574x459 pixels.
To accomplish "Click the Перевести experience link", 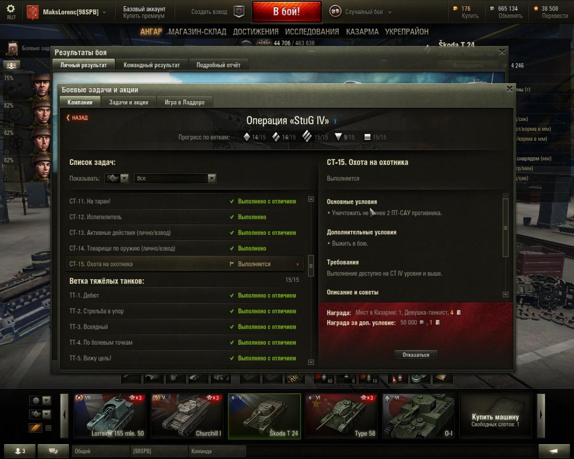I will point(555,16).
